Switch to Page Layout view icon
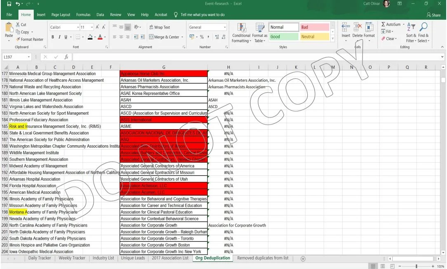 click(383, 266)
